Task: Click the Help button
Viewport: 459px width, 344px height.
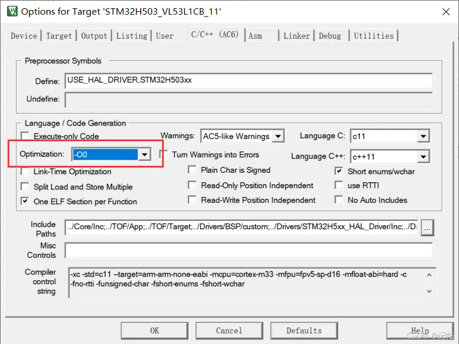Action: (420, 331)
